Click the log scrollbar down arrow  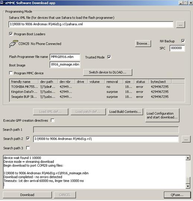pyautogui.click(x=188, y=186)
